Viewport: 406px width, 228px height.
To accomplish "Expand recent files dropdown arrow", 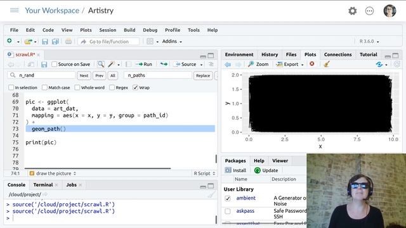I will click(36, 42).
